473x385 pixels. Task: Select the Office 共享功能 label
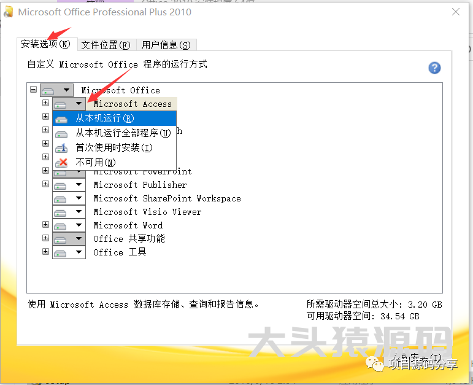[129, 238]
